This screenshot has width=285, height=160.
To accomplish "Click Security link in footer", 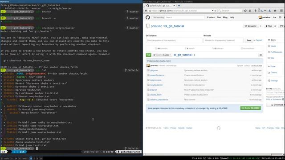I will 181,128.
